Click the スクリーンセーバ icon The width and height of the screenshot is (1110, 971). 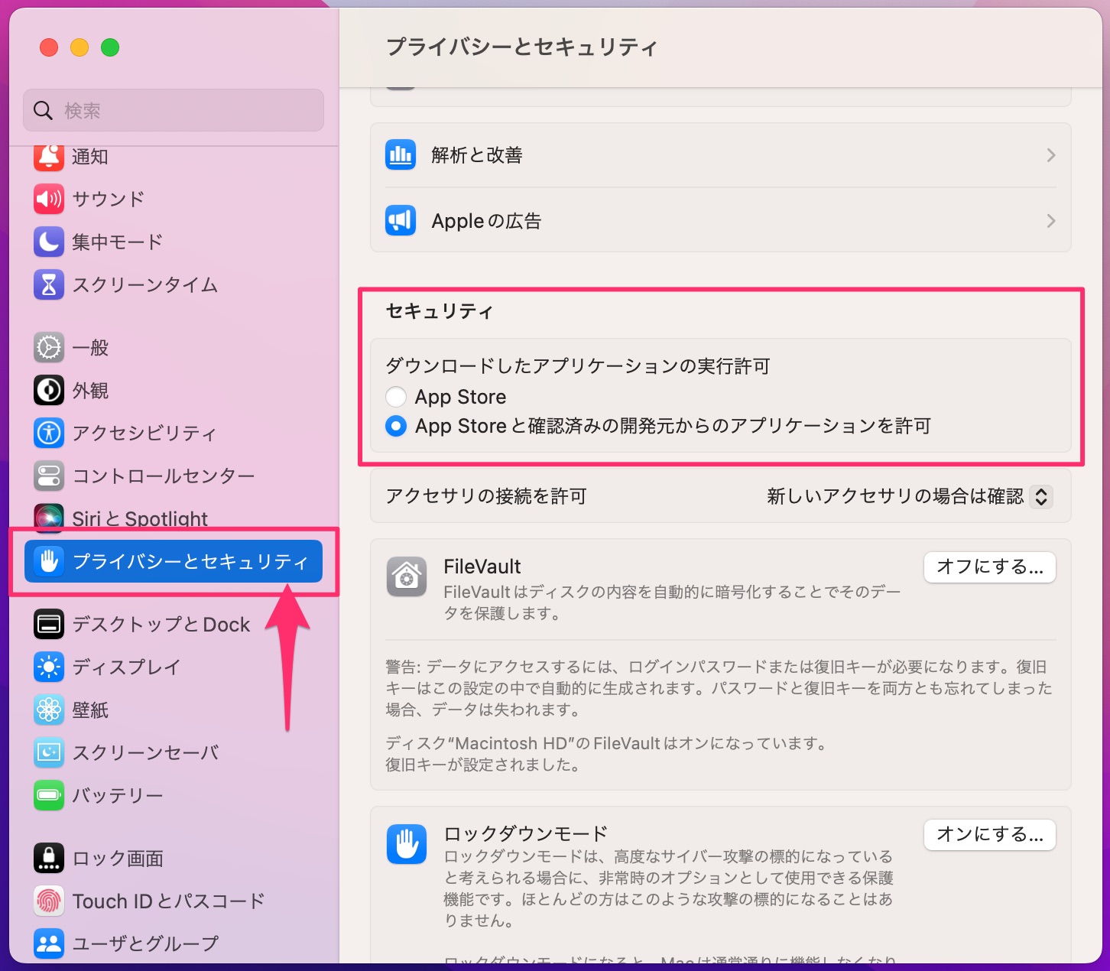pyautogui.click(x=49, y=752)
